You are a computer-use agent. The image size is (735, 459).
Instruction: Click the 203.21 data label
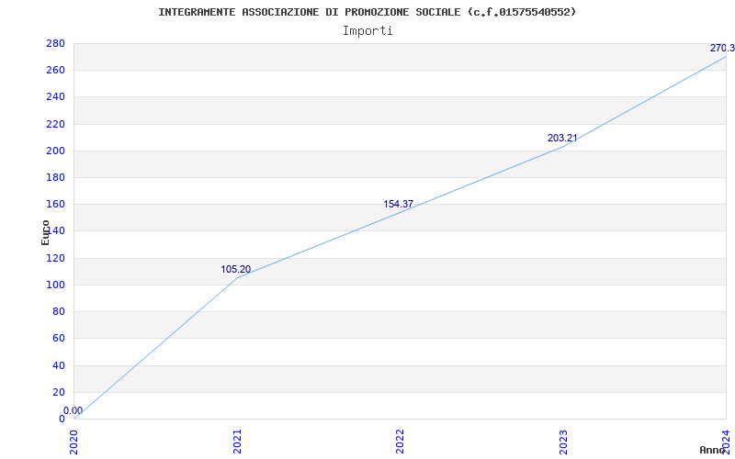pyautogui.click(x=562, y=139)
